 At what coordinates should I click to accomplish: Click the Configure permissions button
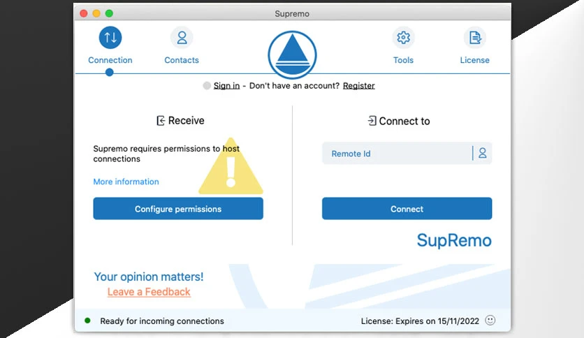coord(178,209)
